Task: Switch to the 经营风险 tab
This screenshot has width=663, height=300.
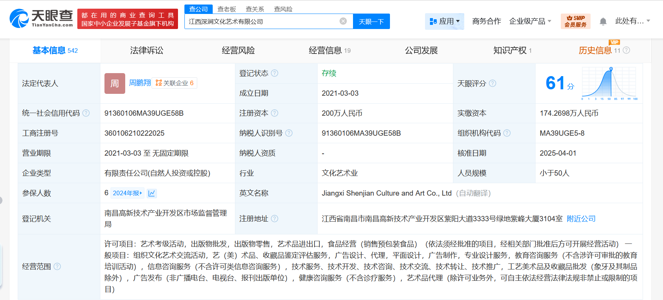Action: pos(238,51)
